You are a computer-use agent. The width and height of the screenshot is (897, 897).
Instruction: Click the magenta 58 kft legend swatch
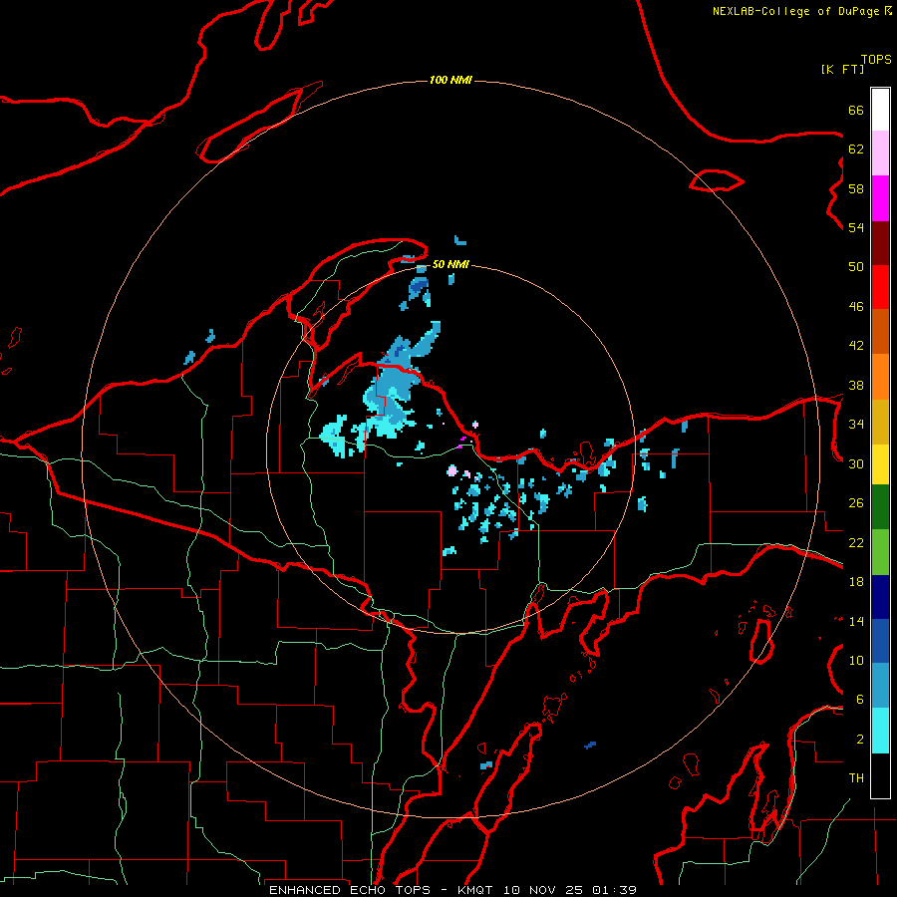pos(880,198)
